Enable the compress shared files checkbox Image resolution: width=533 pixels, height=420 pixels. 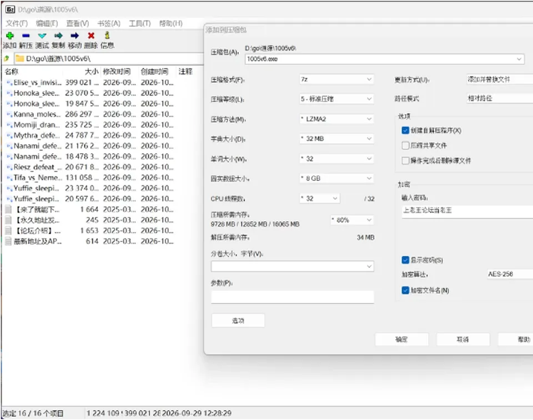(405, 145)
